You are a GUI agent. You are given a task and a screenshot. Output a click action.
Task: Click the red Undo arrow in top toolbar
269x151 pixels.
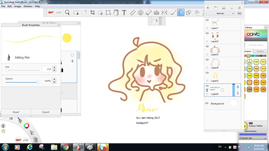click(51, 13)
